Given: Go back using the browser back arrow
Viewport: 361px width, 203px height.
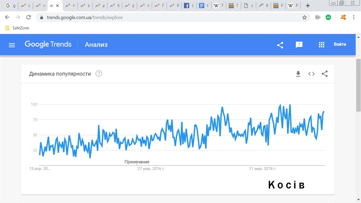Looking at the screenshot, I should [x=8, y=17].
